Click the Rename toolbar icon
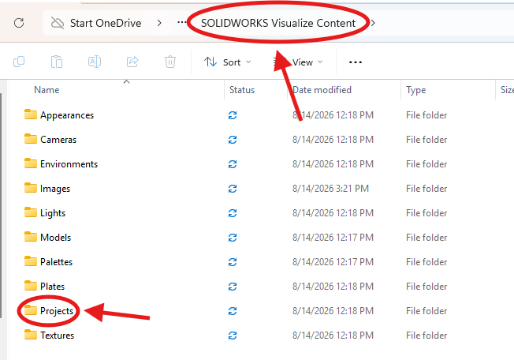514x360 pixels. pyautogui.click(x=95, y=62)
